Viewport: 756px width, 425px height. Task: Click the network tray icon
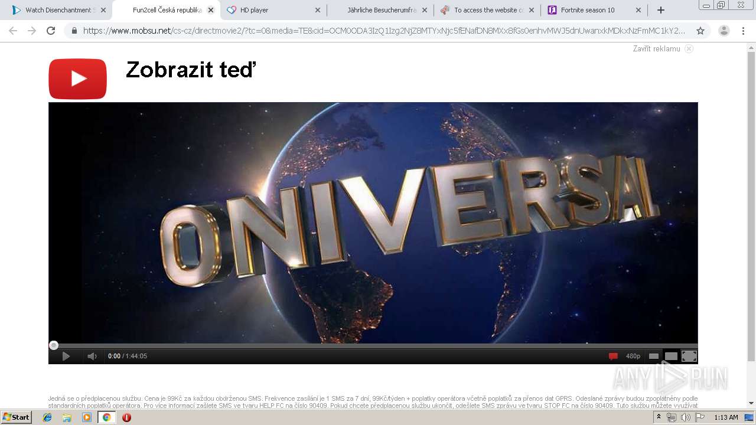(x=672, y=417)
